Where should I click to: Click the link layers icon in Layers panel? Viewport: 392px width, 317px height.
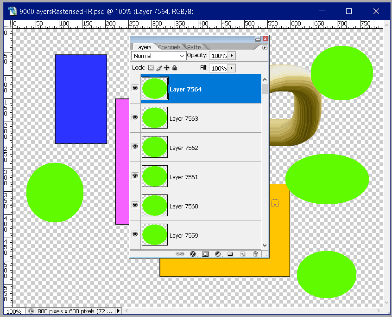click(x=180, y=254)
